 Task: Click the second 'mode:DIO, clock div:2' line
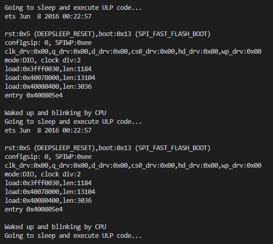43,174
